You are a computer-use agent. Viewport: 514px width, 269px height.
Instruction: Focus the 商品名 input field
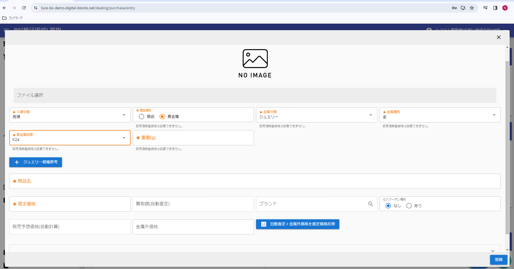pos(255,181)
